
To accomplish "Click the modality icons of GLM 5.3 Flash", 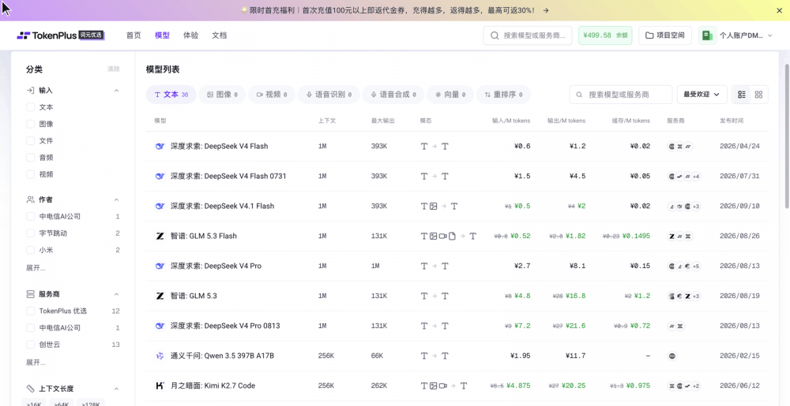I will tap(449, 236).
